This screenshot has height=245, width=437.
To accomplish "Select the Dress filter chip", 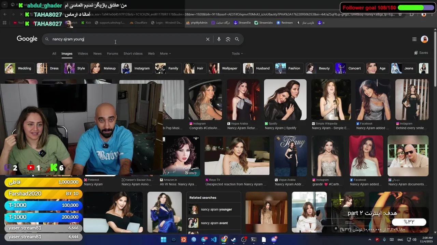I will (48, 68).
